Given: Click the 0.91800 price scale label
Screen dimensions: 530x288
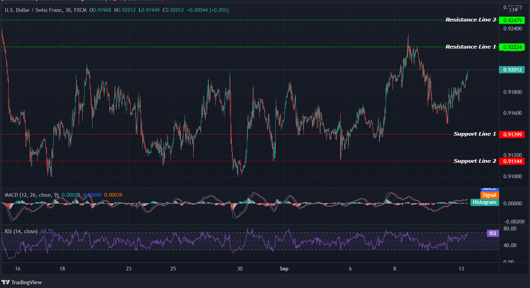Looking at the screenshot, I should (513, 92).
